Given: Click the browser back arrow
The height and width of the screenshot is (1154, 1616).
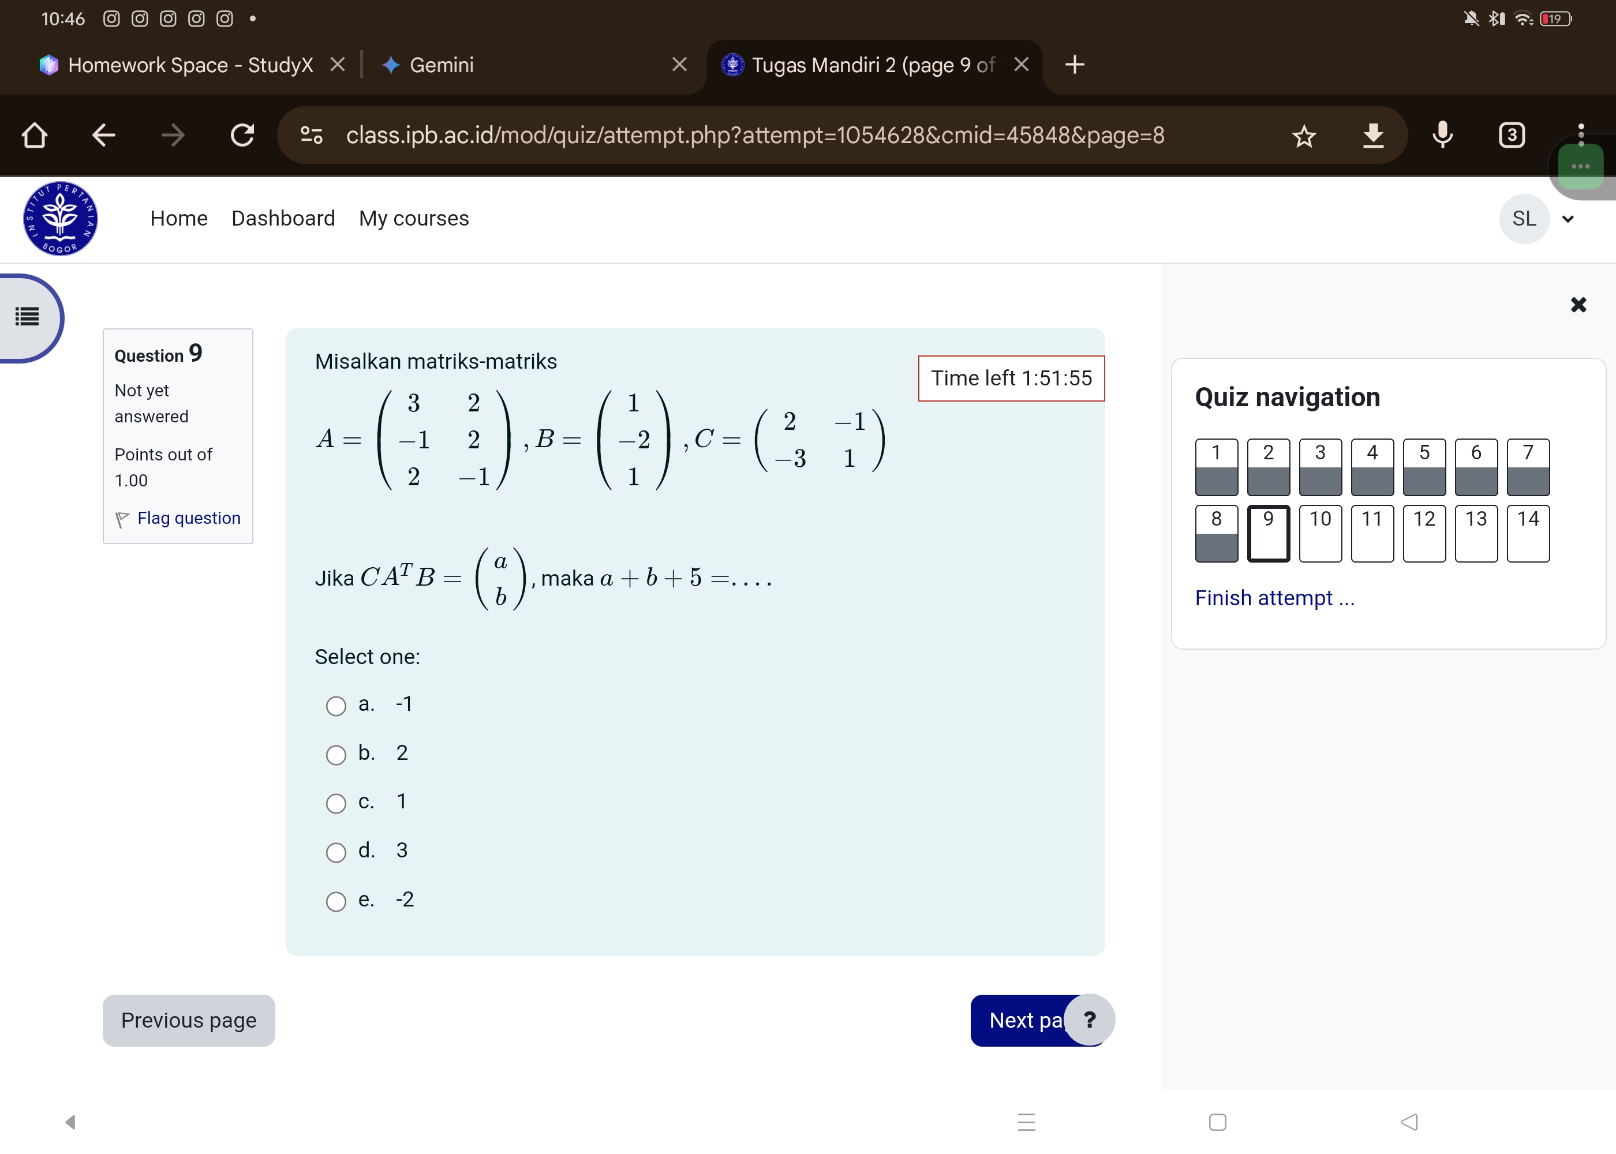Looking at the screenshot, I should pos(104,135).
